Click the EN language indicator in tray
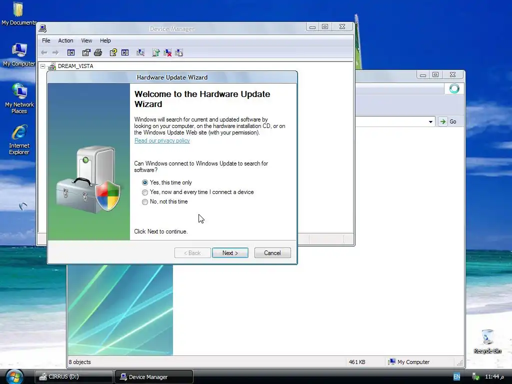This screenshot has height=384, width=512. tap(456, 377)
